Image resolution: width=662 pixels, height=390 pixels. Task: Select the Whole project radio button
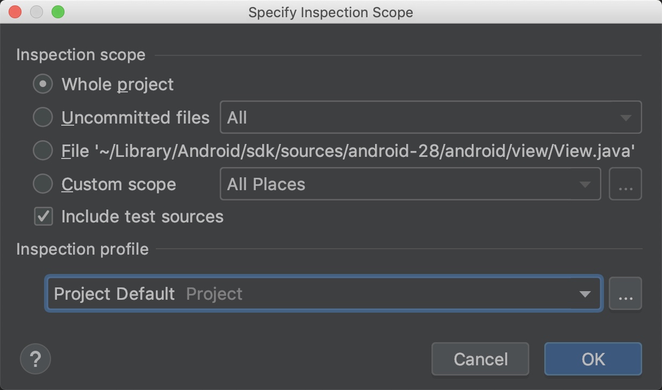pos(42,84)
